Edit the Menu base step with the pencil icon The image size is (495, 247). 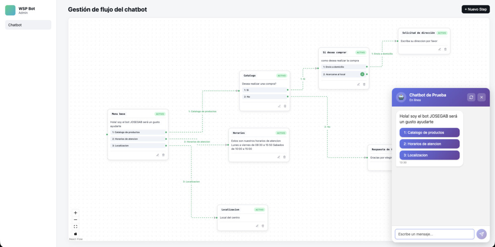(157, 155)
